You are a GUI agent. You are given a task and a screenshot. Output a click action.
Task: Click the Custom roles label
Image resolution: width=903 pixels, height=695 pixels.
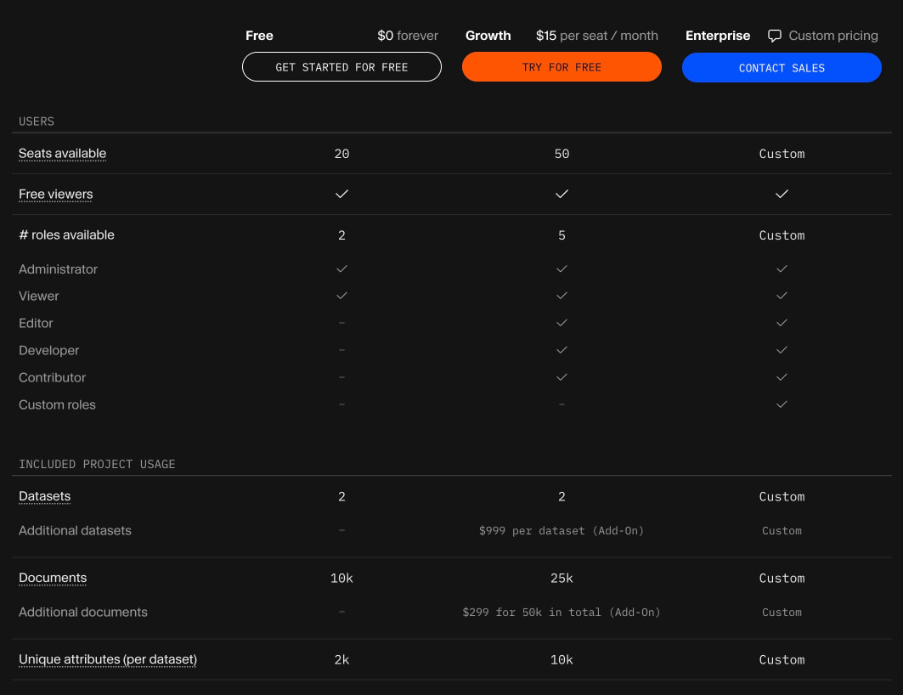coord(57,404)
